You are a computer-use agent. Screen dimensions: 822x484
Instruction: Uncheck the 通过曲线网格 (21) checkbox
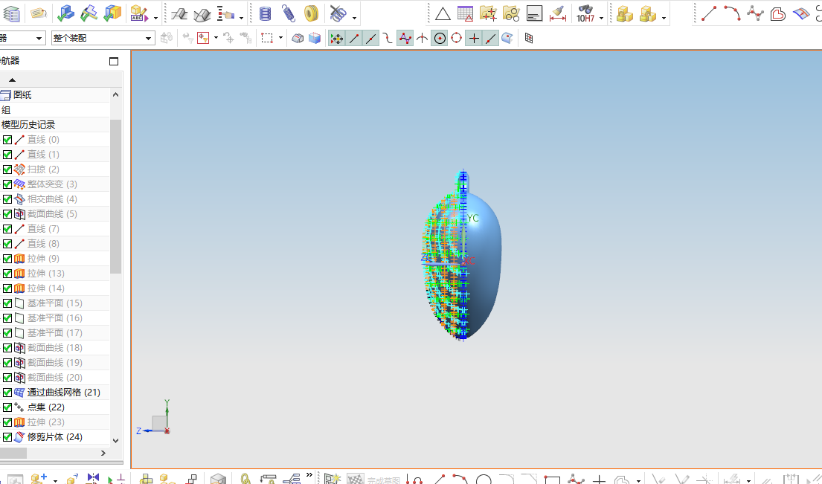[x=7, y=393]
